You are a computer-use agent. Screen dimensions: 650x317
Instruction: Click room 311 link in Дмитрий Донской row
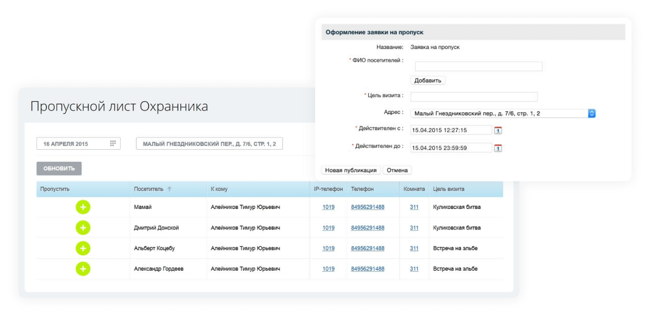[414, 228]
